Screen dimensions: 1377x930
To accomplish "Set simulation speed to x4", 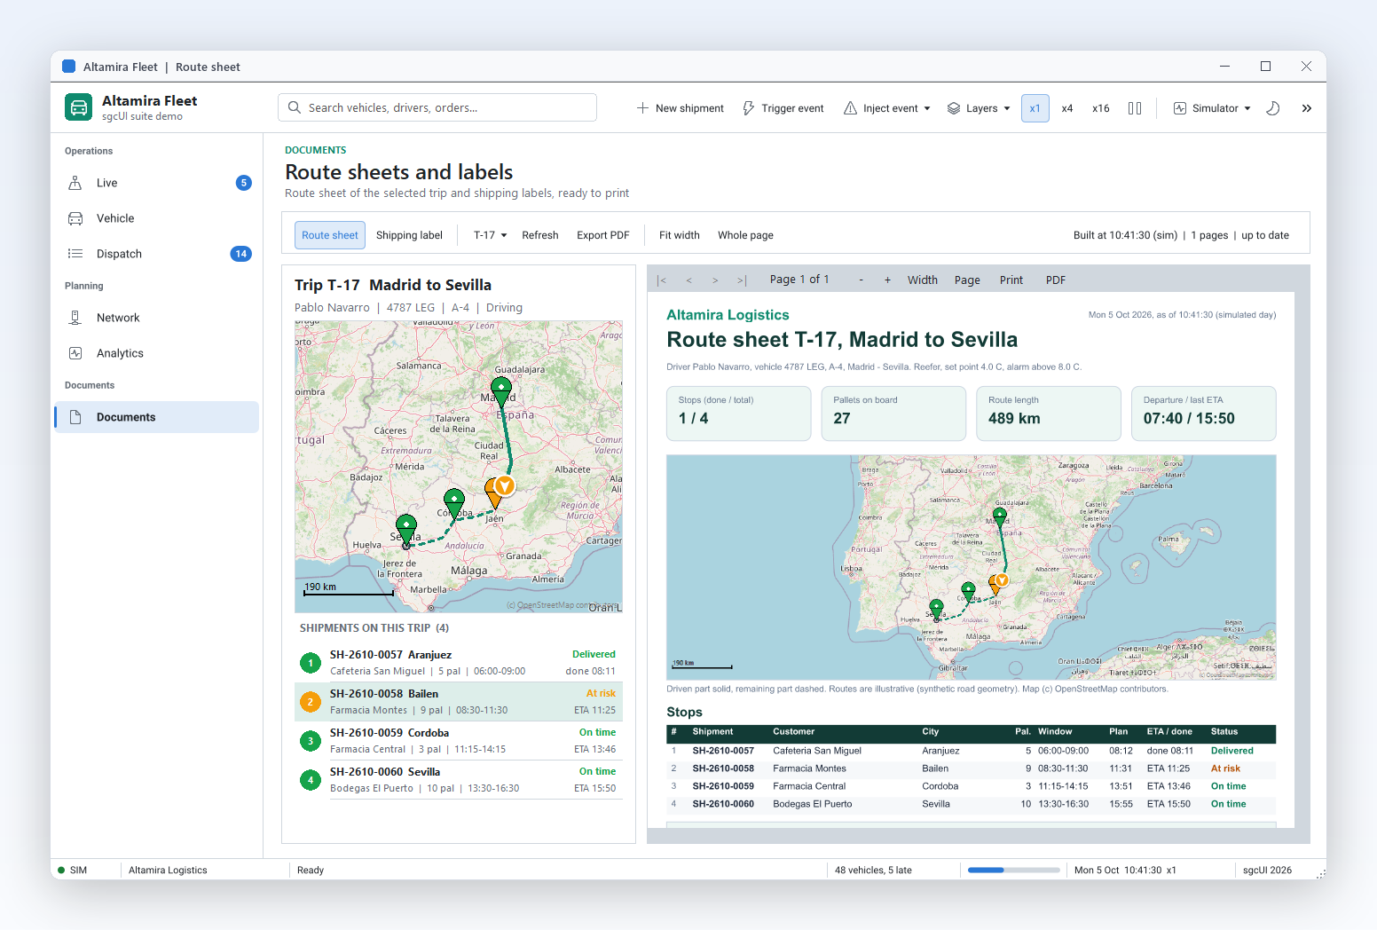I will click(x=1067, y=108).
